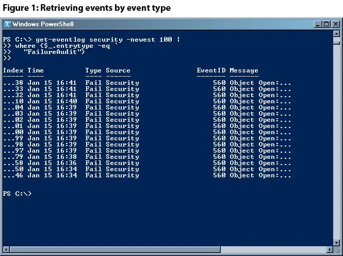The height and width of the screenshot is (256, 343).
Task: Click the index '...79' entry
Action: pyautogui.click(x=13, y=157)
